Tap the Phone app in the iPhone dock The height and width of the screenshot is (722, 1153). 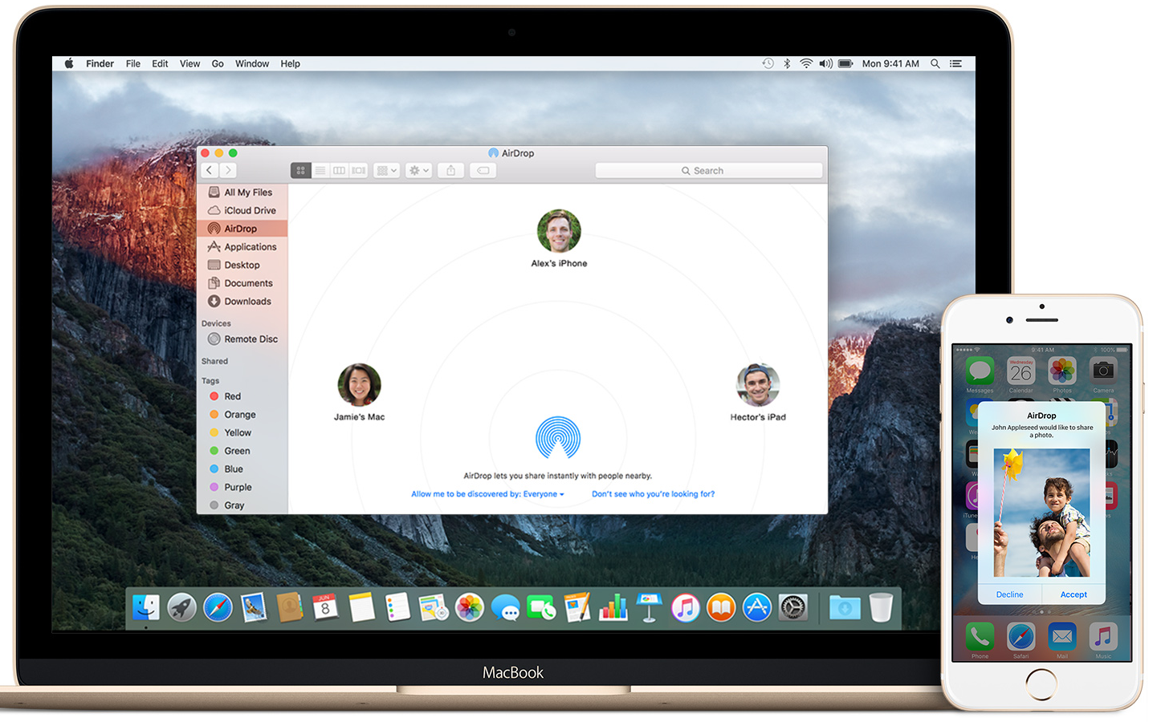[980, 639]
